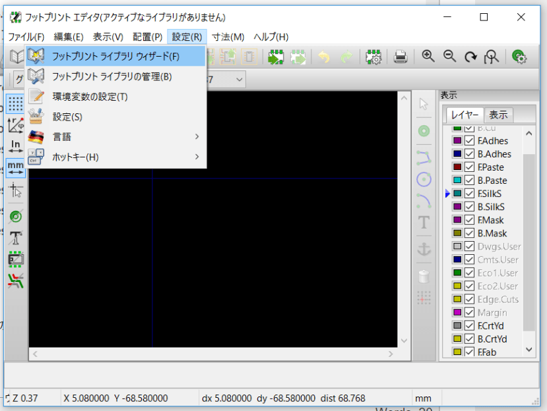Select the add pad tool

(x=424, y=131)
